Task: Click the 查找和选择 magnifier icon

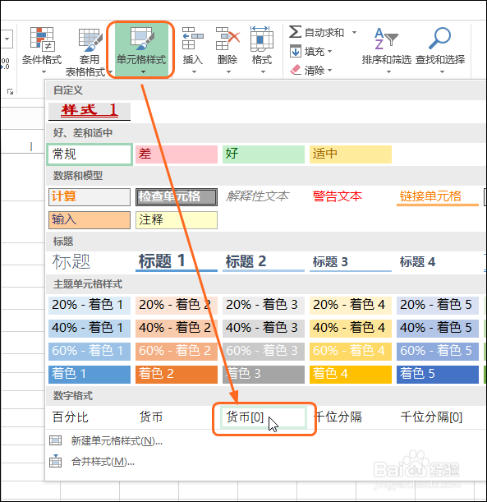Action: click(x=439, y=39)
